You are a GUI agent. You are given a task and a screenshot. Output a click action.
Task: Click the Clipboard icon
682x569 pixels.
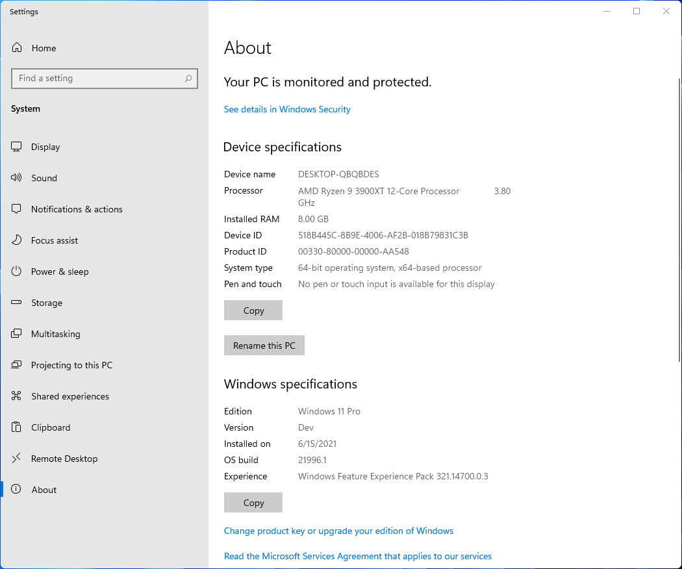point(16,427)
